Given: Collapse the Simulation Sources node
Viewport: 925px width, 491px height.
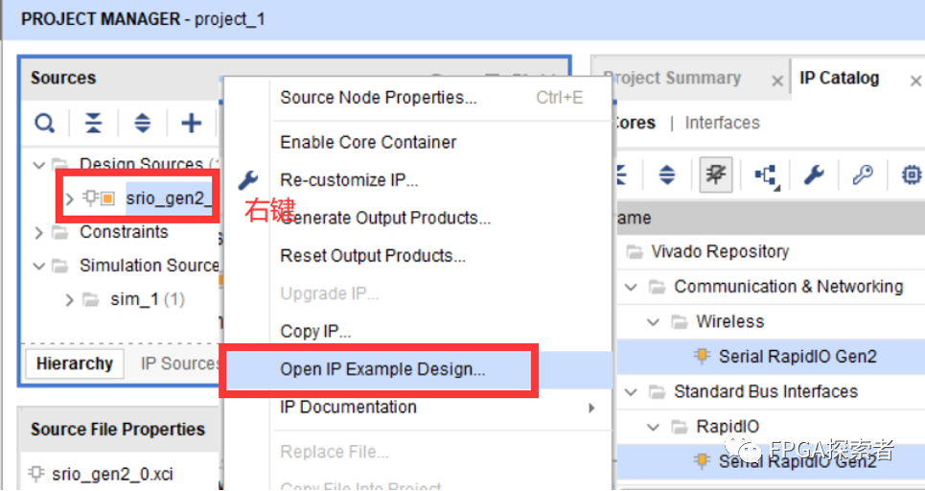Looking at the screenshot, I should pos(39,267).
